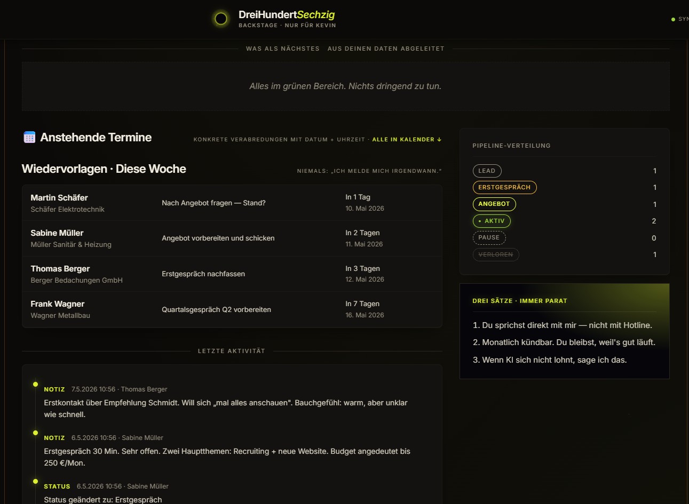Click 'Müller Sanitär & Heizung' company name
The width and height of the screenshot is (689, 504).
click(71, 245)
